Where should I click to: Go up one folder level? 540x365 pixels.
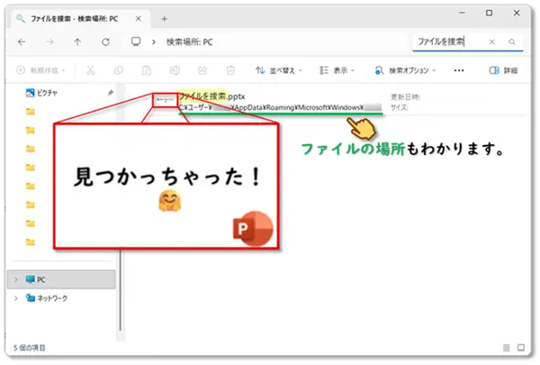point(77,42)
